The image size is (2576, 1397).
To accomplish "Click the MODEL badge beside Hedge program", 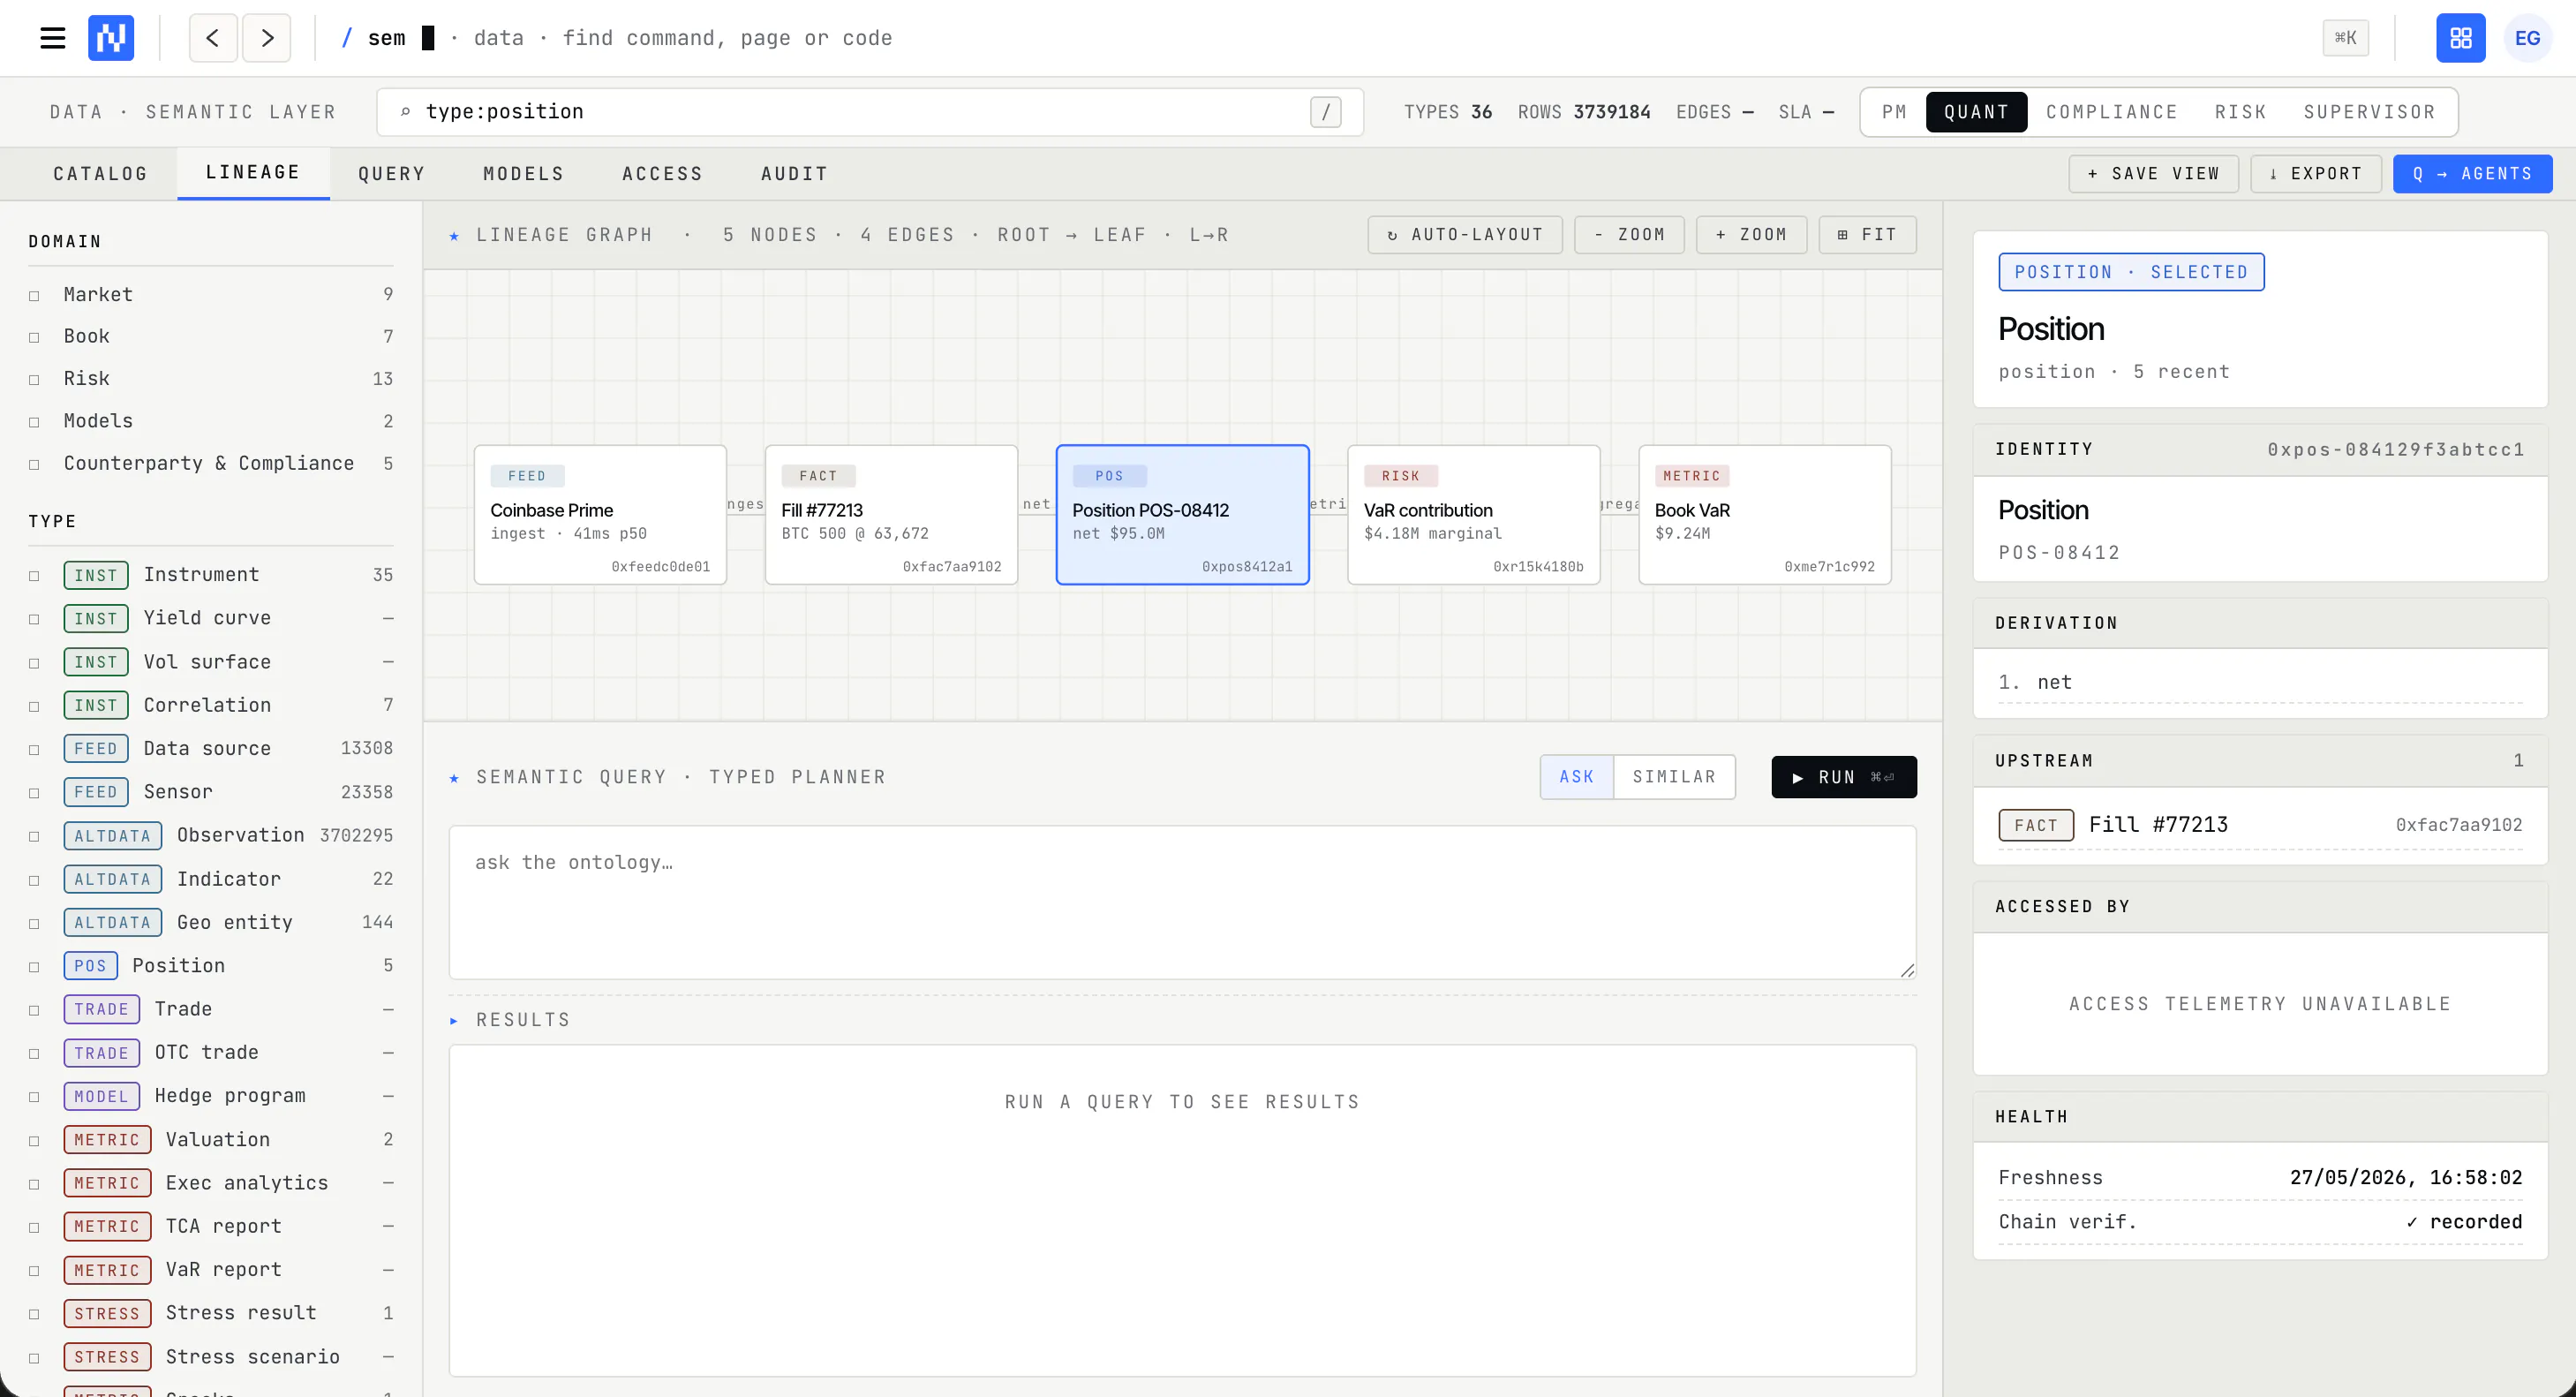I will pos(102,1096).
